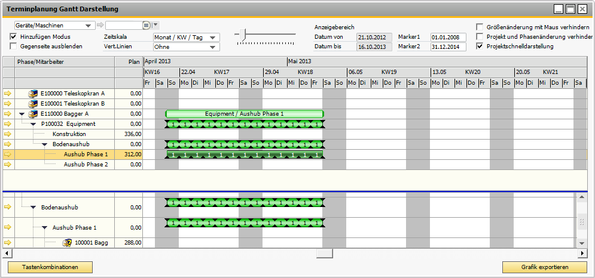Image resolution: width=595 pixels, height=278 pixels.
Task: Select dark green bar in Aushub Phase 1 row
Action: click(245, 155)
